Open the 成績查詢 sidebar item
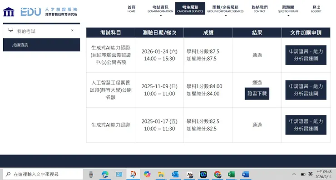This screenshot has height=180, width=336. click(x=41, y=45)
